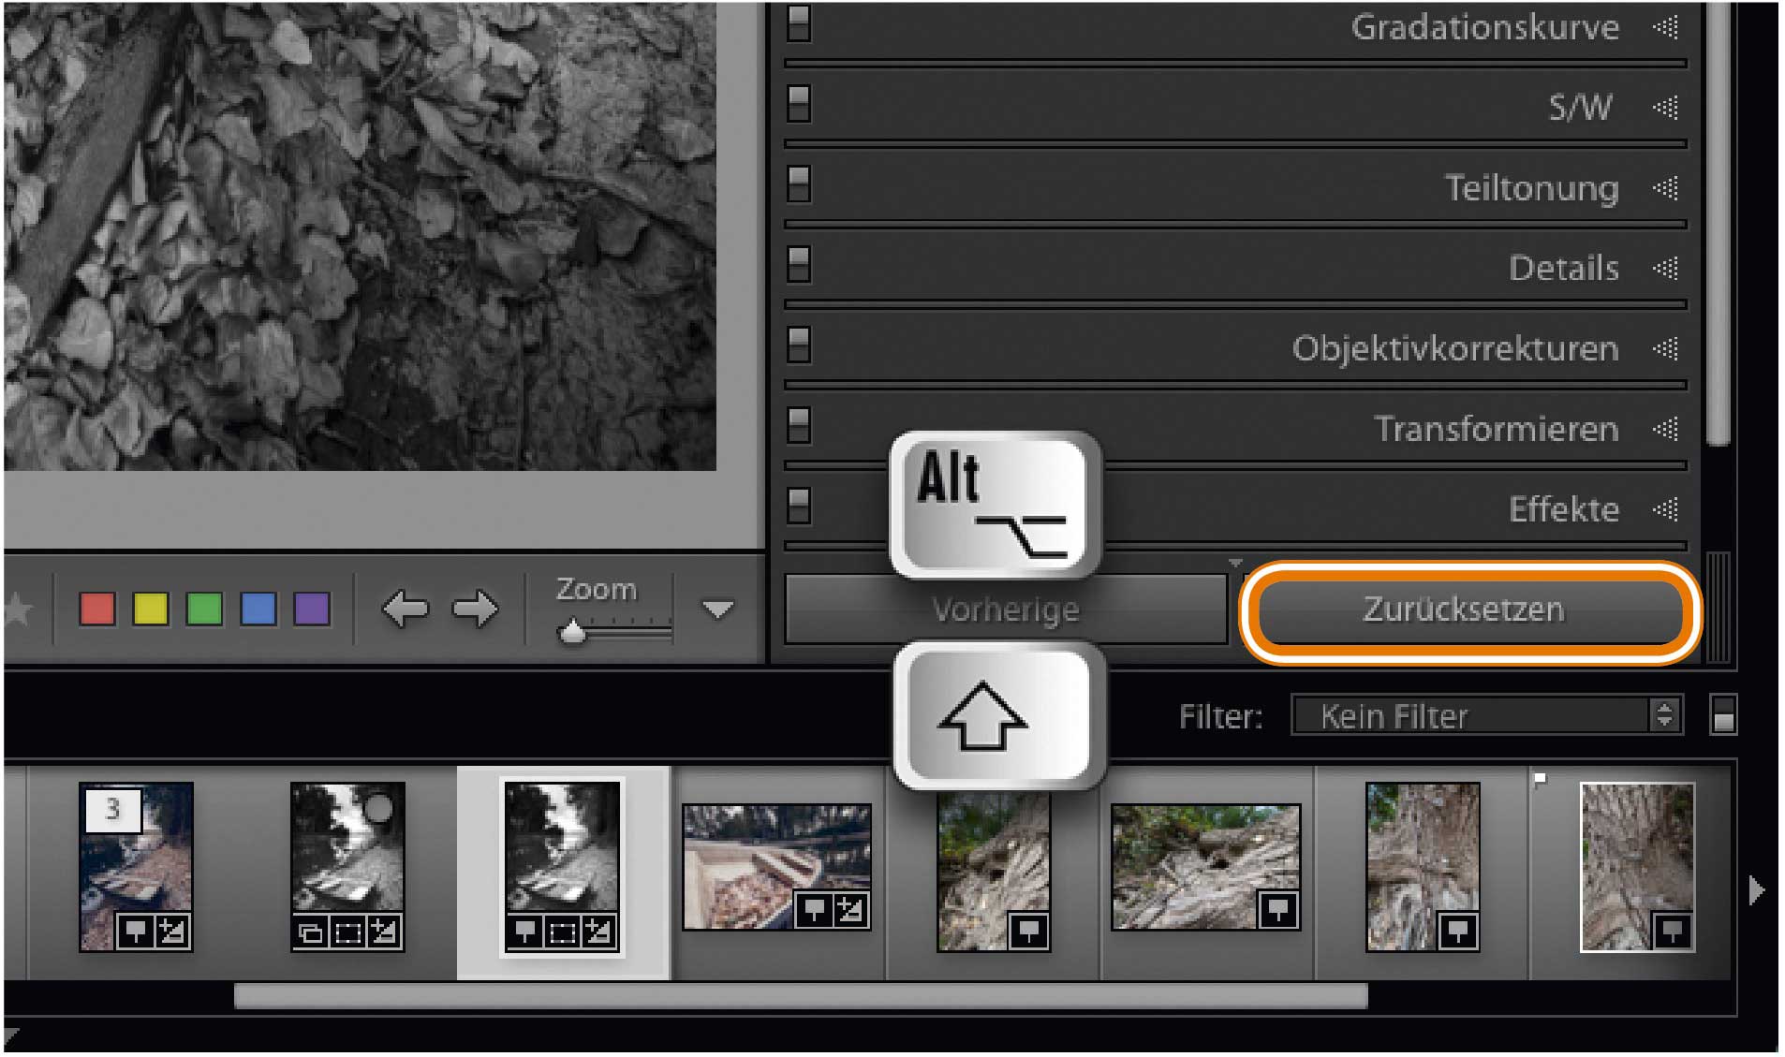The width and height of the screenshot is (1785, 1057).
Task: Toggle the Objektivkorrekturen panel switch
Action: pos(799,345)
